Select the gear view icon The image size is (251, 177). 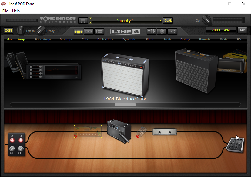pos(79,32)
